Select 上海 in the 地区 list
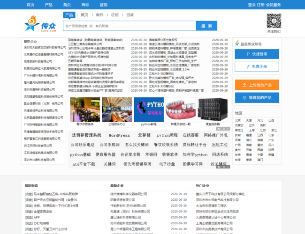Image resolution: width=305 pixels, height=234 pixels. point(252,130)
